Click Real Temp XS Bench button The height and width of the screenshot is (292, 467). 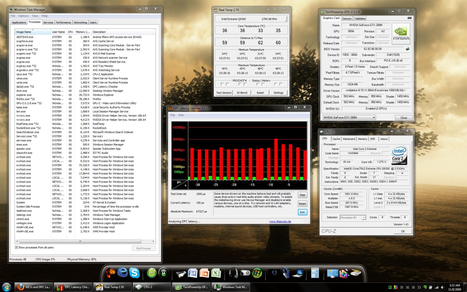[x=242, y=93]
